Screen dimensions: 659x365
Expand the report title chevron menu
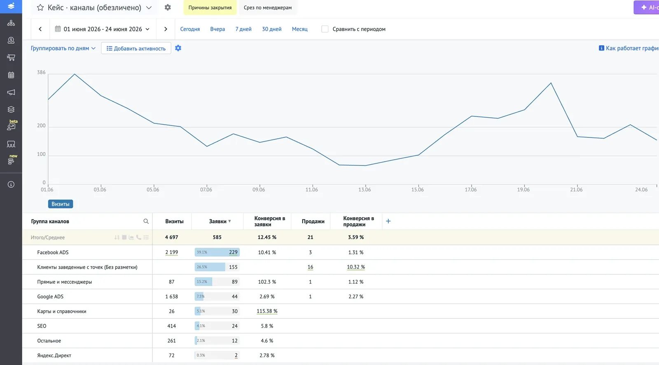(x=149, y=7)
